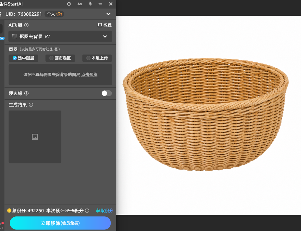
Task: Select the 选中图层 source option
Action: [23, 58]
